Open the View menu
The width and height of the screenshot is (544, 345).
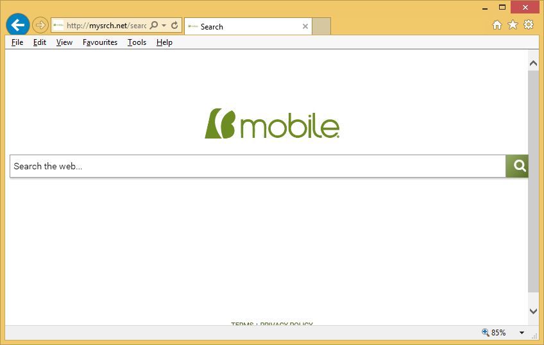tap(64, 42)
